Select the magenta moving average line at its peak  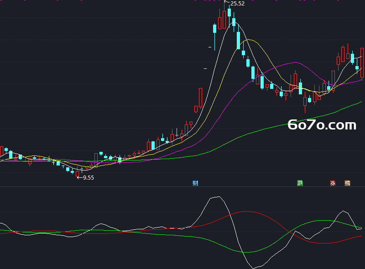[x=295, y=62]
